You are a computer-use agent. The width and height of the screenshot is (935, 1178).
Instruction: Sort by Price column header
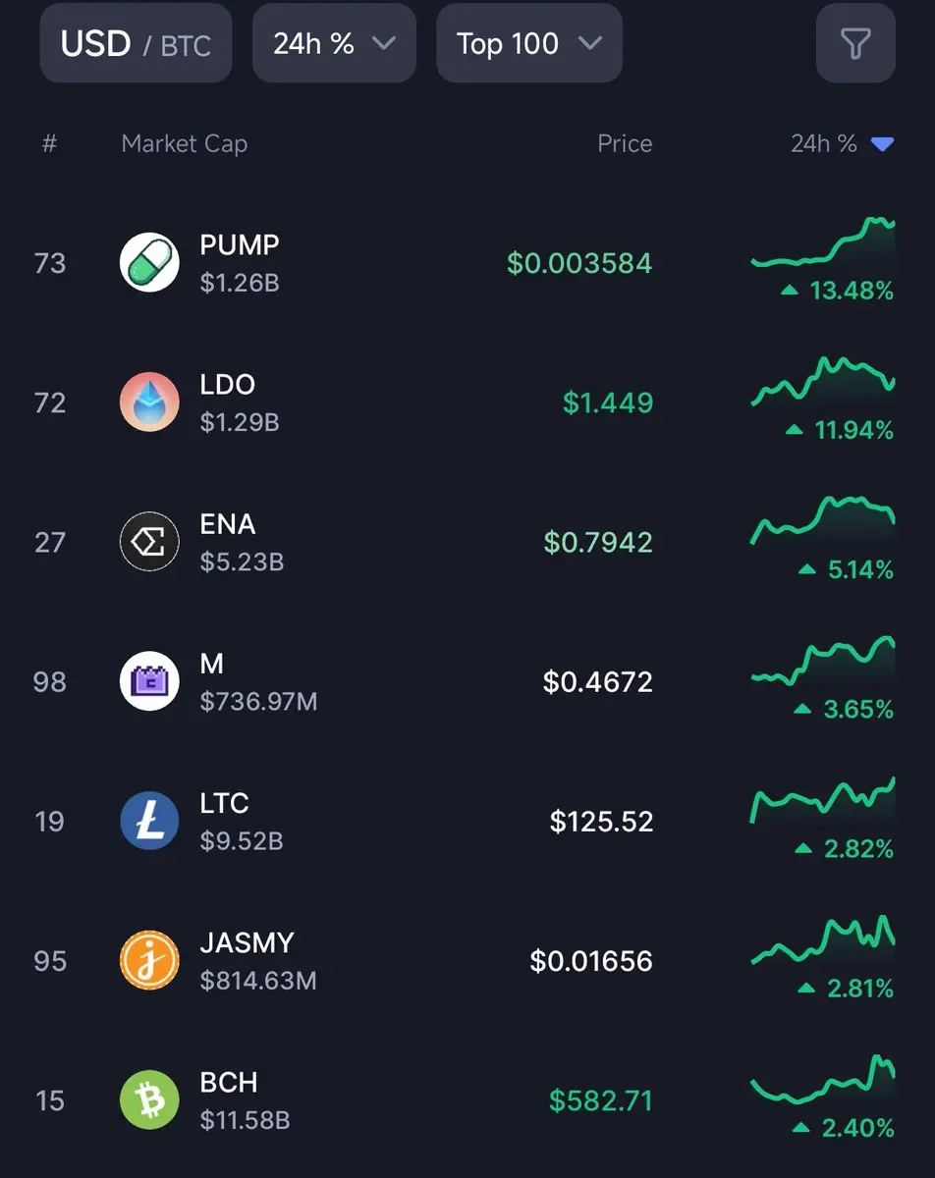625,143
